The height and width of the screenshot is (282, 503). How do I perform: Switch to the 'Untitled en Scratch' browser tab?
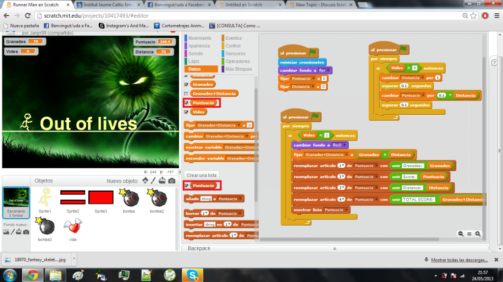(251, 4)
